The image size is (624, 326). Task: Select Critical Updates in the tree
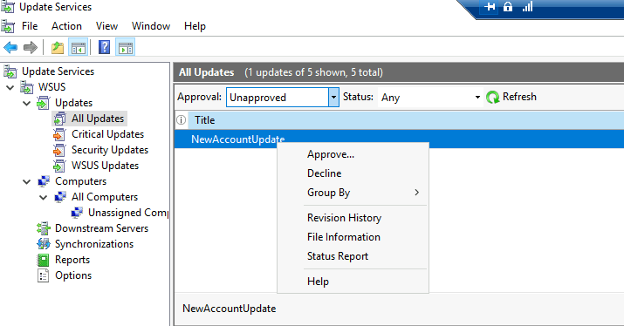point(107,134)
